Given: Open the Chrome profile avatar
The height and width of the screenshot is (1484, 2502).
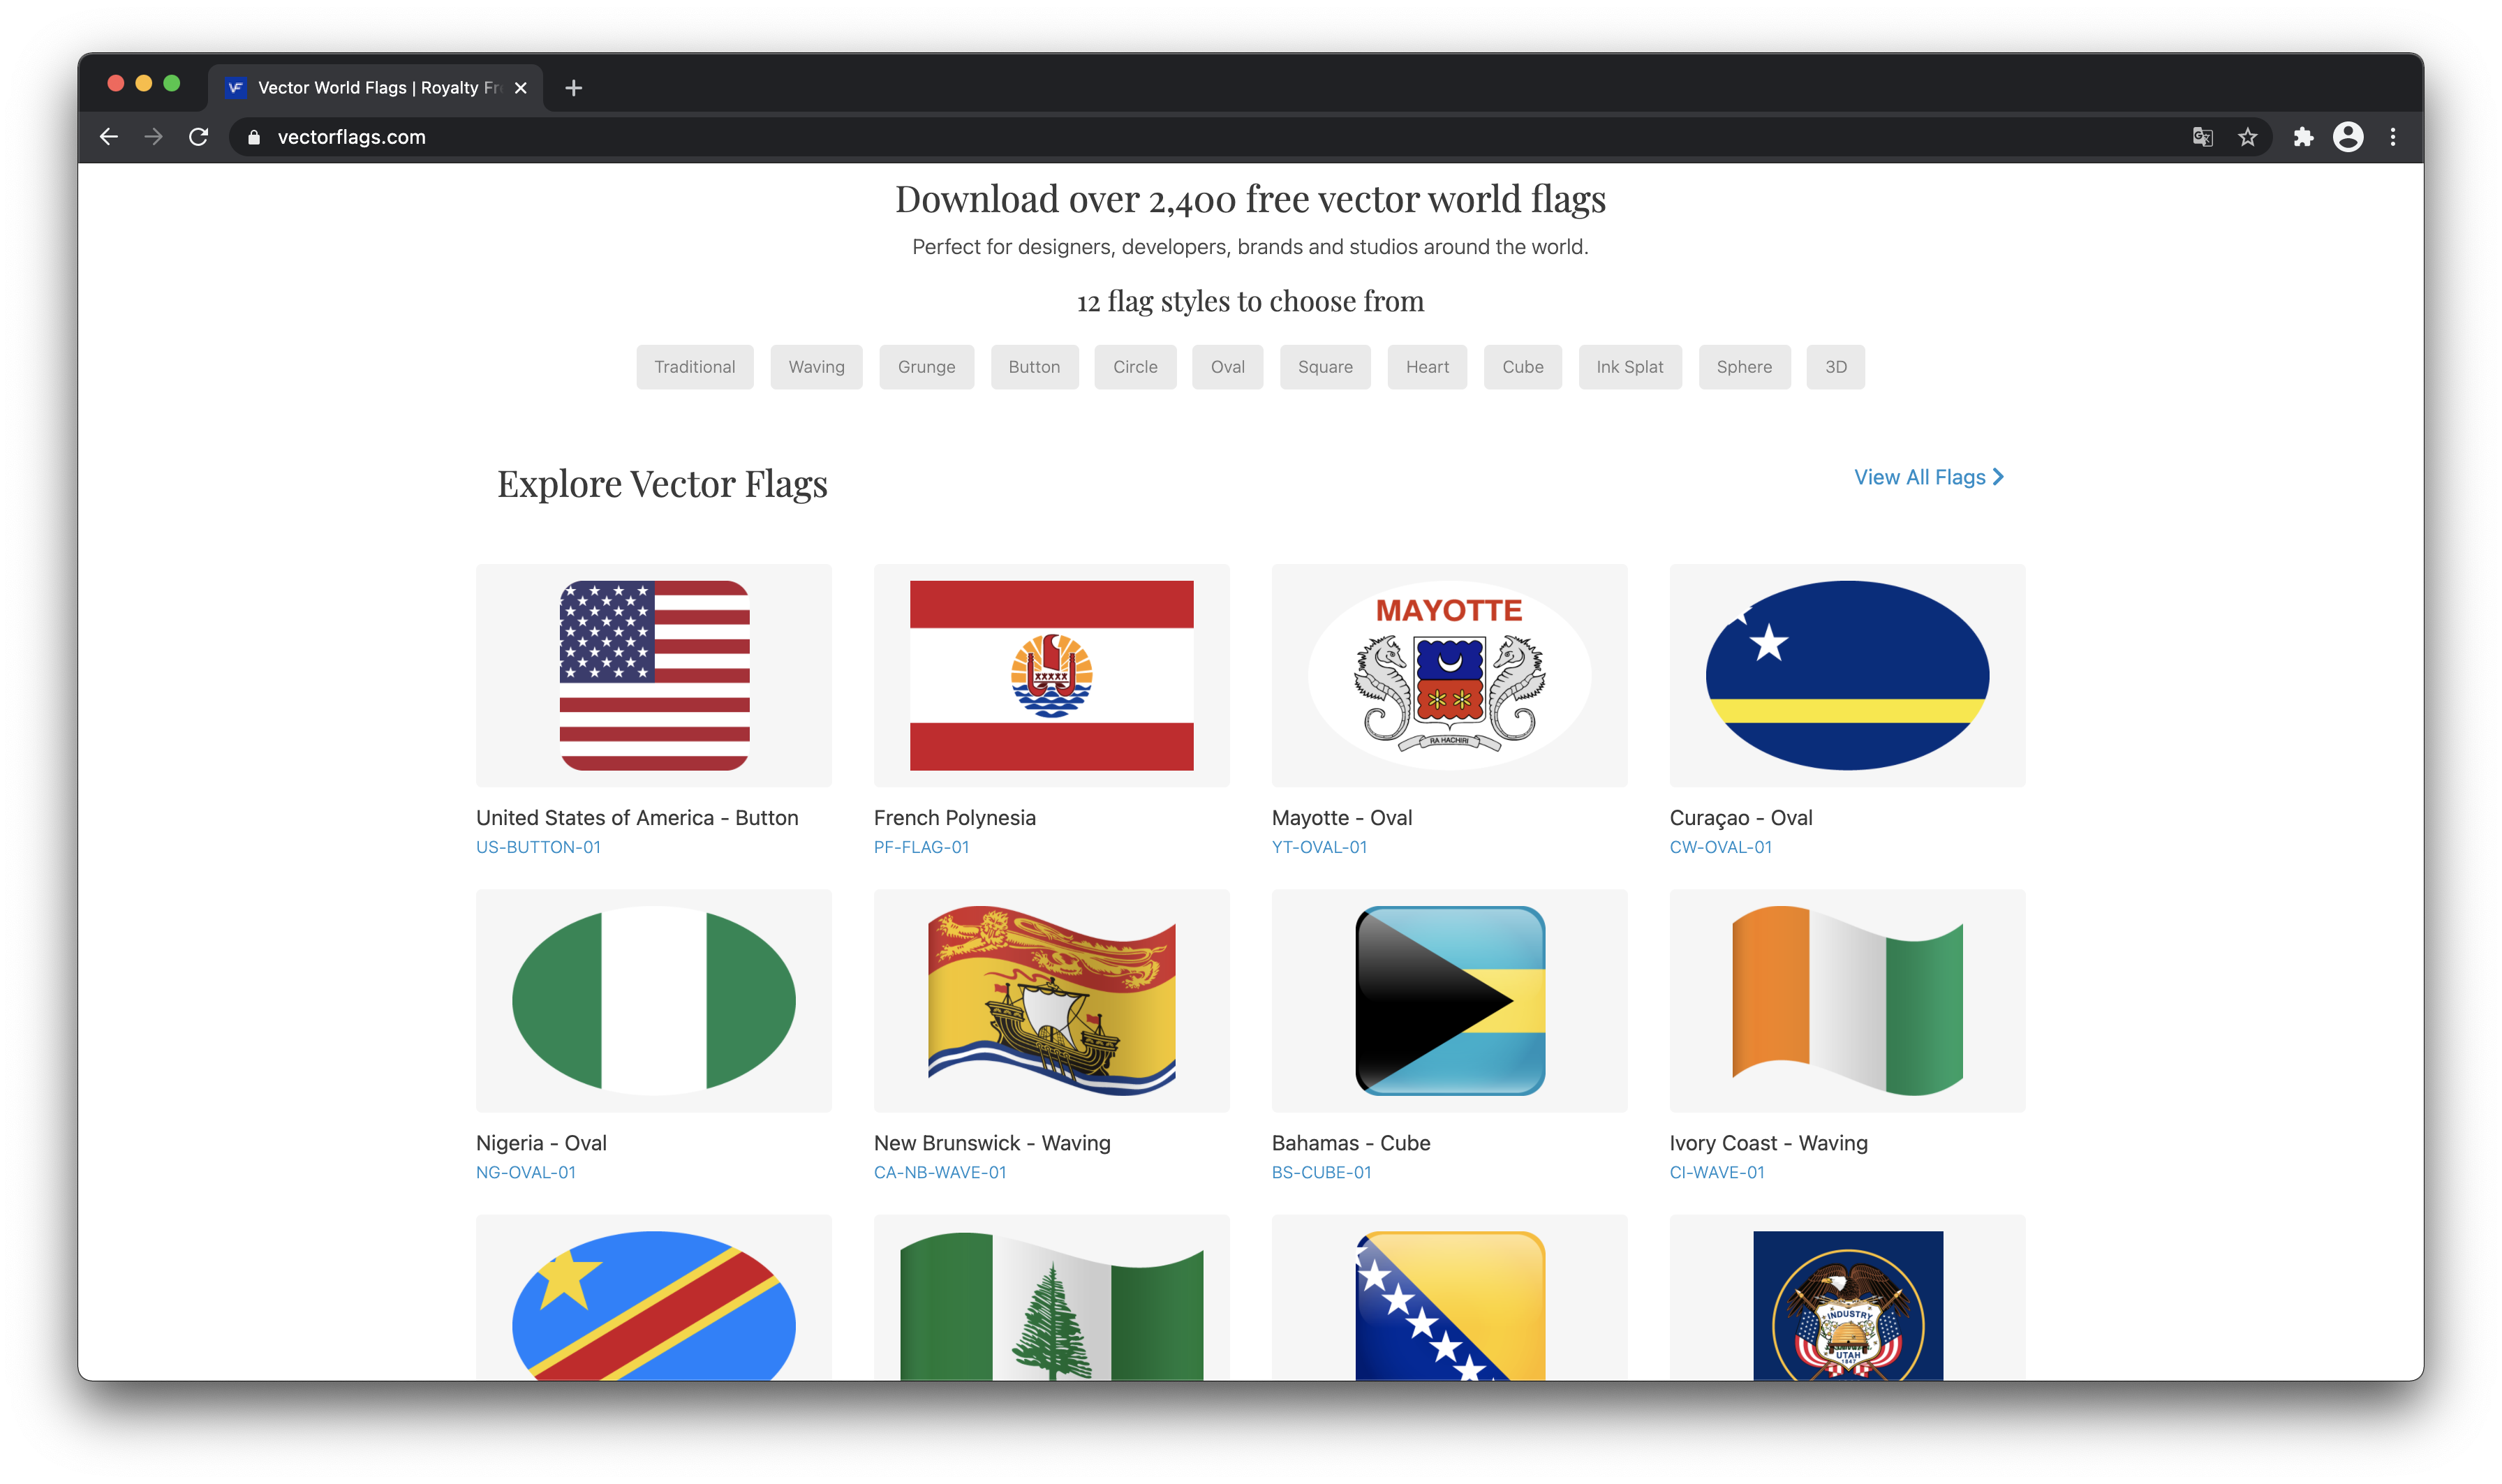Looking at the screenshot, I should [2347, 137].
